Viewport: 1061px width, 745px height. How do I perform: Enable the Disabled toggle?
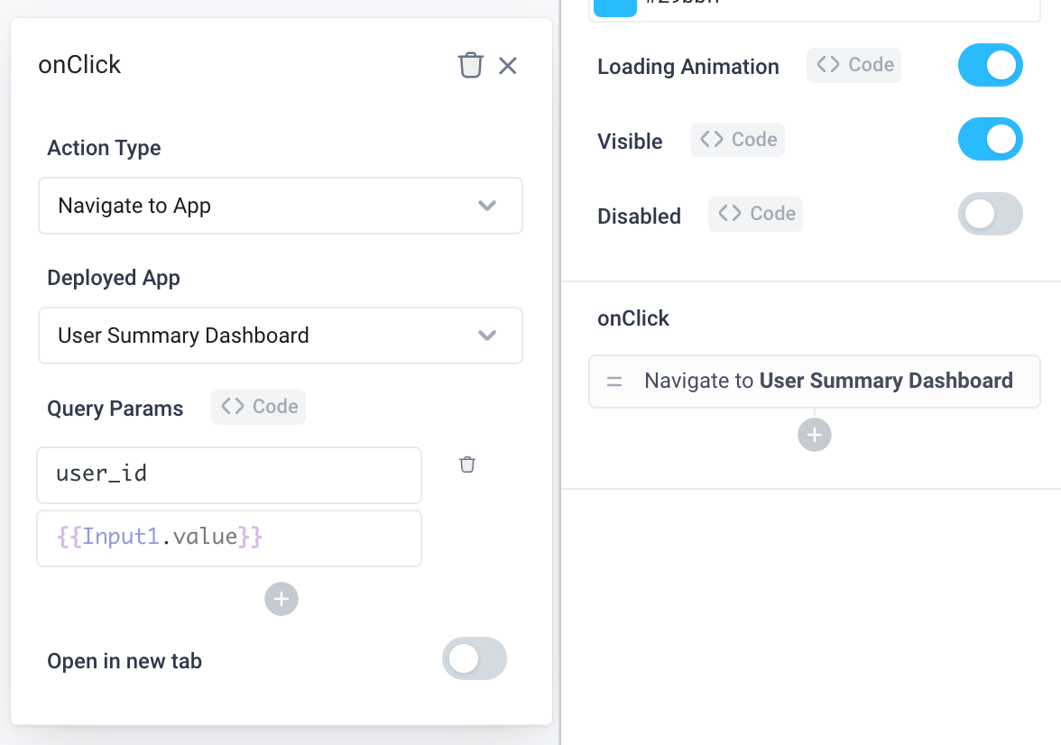(990, 214)
